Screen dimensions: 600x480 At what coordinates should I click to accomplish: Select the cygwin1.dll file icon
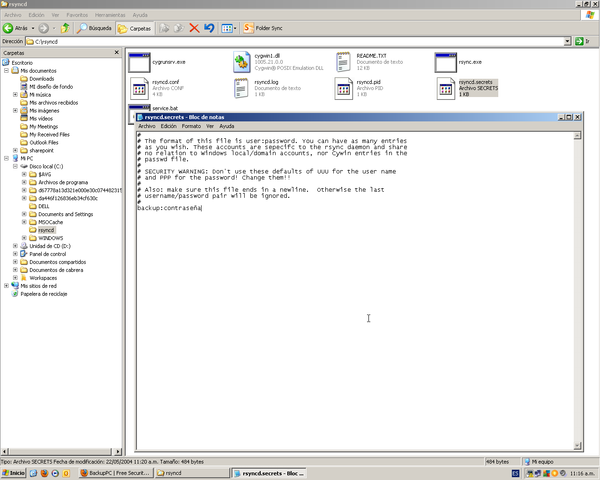(x=241, y=62)
